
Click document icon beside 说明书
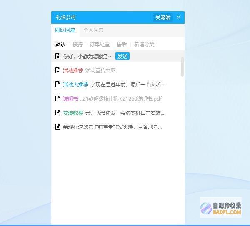pyautogui.click(x=58, y=98)
